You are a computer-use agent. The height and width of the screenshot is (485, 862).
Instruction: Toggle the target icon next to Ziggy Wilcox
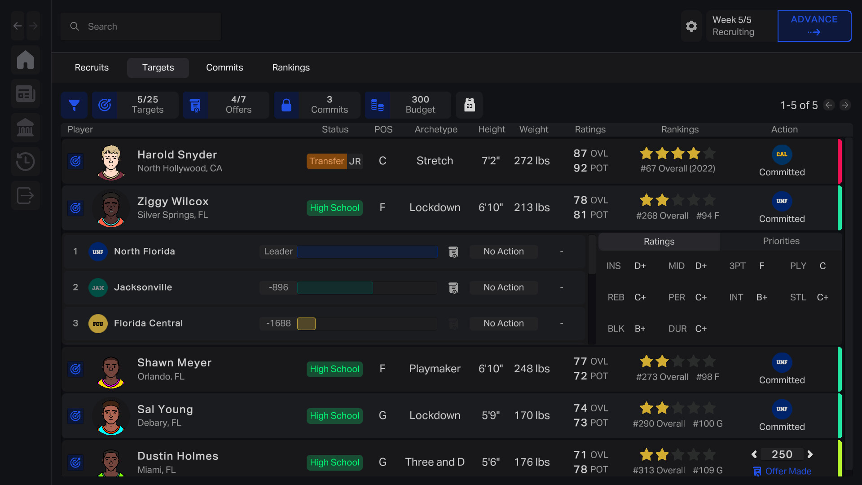pyautogui.click(x=75, y=207)
